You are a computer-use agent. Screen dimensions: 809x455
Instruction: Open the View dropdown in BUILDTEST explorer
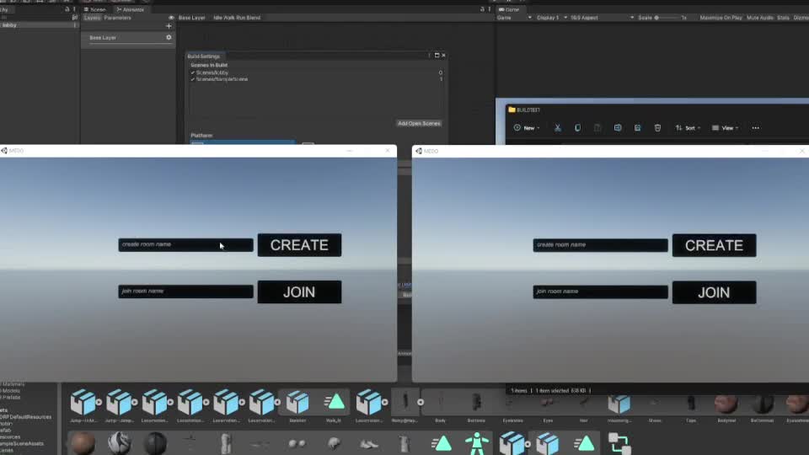[x=726, y=128]
